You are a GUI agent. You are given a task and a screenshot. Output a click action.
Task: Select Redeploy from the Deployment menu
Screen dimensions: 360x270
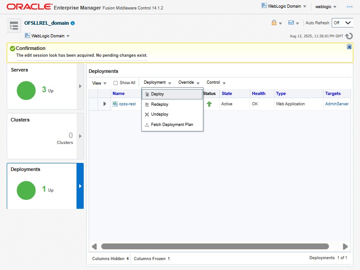pyautogui.click(x=172, y=104)
